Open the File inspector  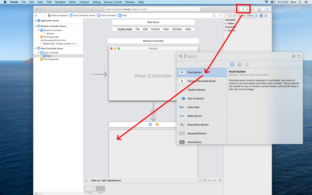click(x=230, y=16)
